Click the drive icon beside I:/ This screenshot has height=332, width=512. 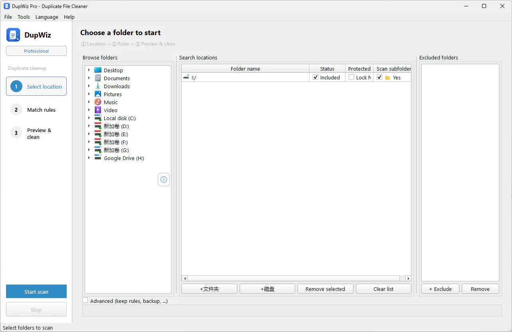(x=186, y=77)
